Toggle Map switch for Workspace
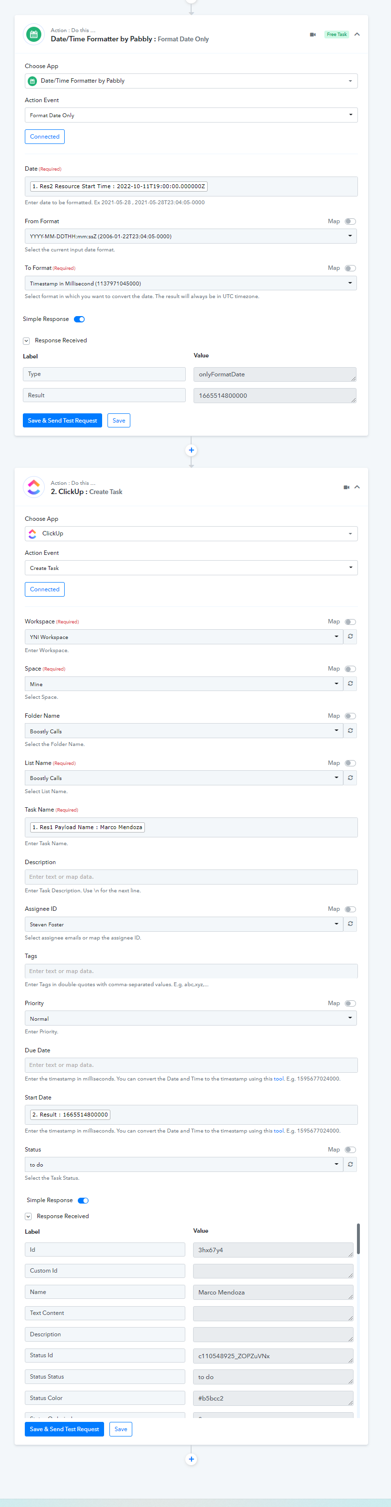Viewport: 391px width, 1507px height. tap(350, 622)
